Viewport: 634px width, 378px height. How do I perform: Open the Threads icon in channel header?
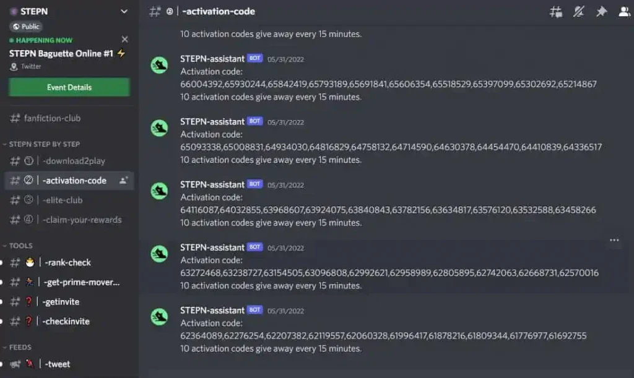click(556, 12)
